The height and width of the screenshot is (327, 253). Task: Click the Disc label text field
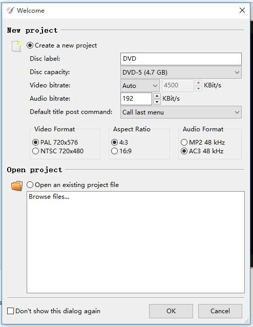click(181, 59)
